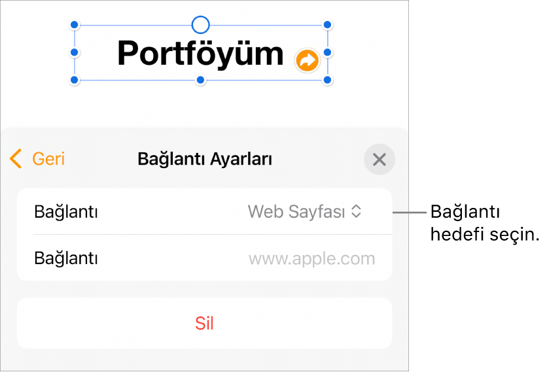Viewport: 547px width, 372px height.
Task: Click the top-right selection handle of text box
Action: 328,25
